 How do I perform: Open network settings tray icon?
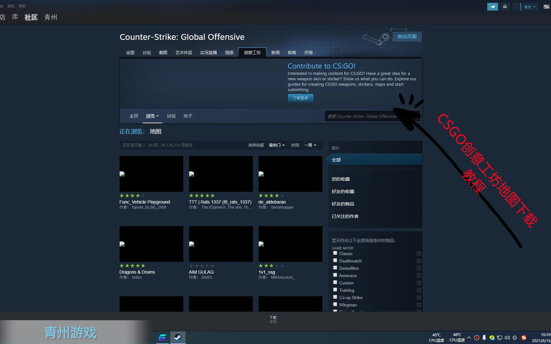click(x=500, y=338)
